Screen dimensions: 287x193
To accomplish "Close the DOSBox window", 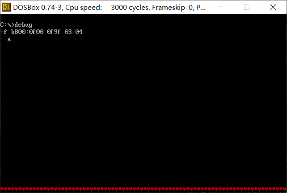I will click(273, 7).
